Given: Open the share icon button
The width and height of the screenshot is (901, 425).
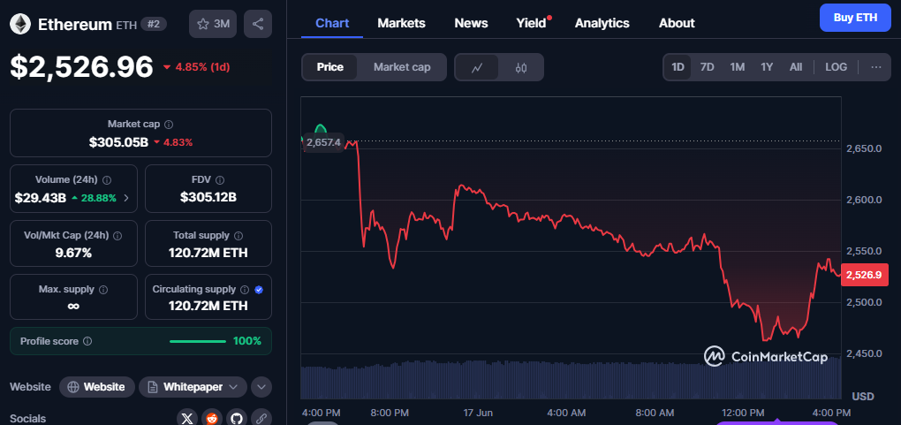Looking at the screenshot, I should [x=258, y=24].
